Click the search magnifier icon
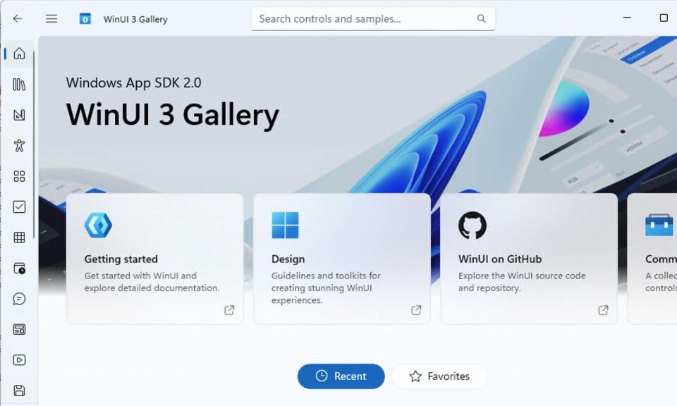Screen dimensions: 677x406 click(x=482, y=18)
